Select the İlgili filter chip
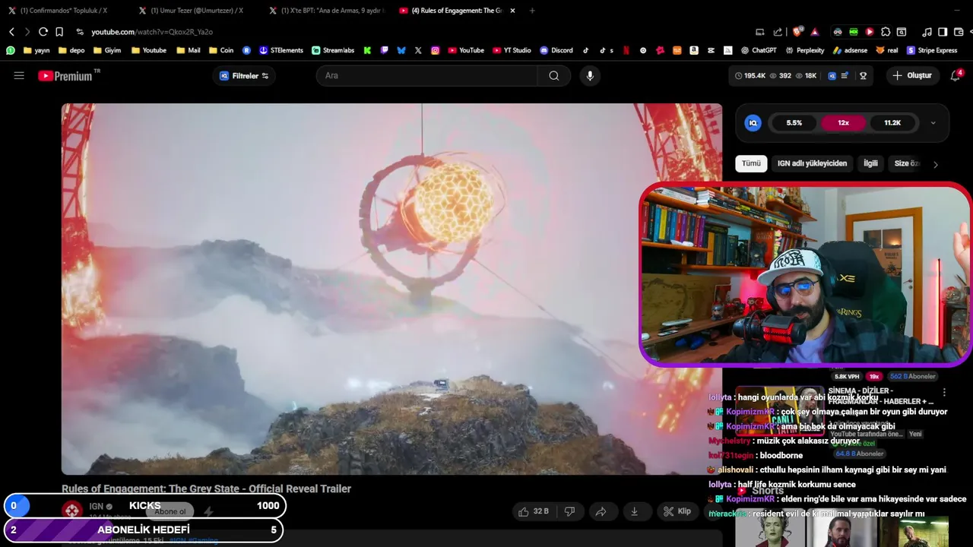Image resolution: width=973 pixels, height=547 pixels. pos(870,163)
